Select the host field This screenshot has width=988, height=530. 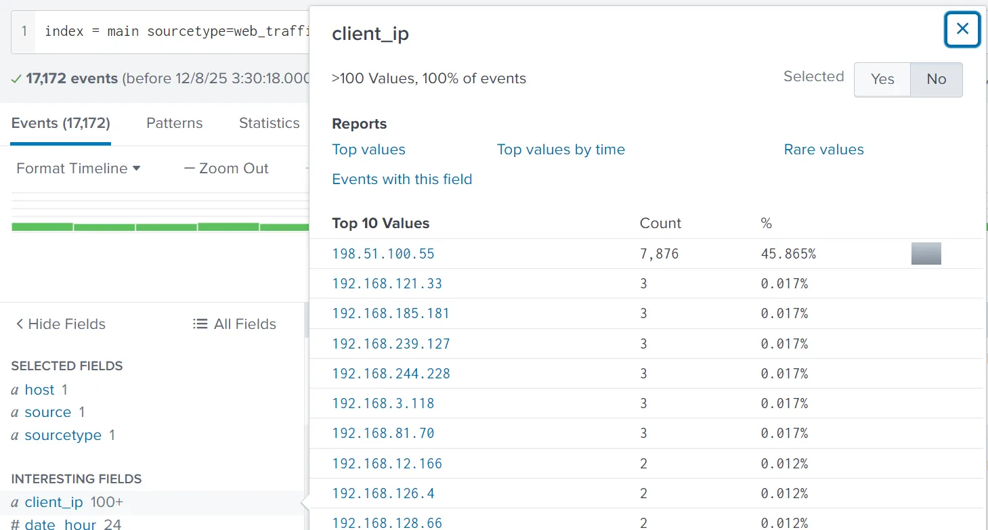(x=39, y=390)
